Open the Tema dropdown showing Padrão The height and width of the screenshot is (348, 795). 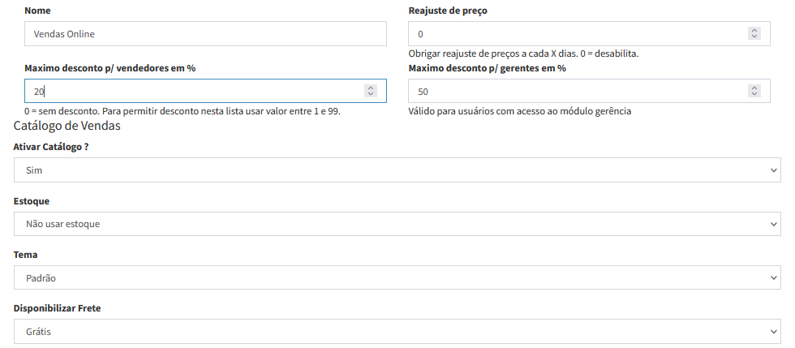tap(397, 277)
